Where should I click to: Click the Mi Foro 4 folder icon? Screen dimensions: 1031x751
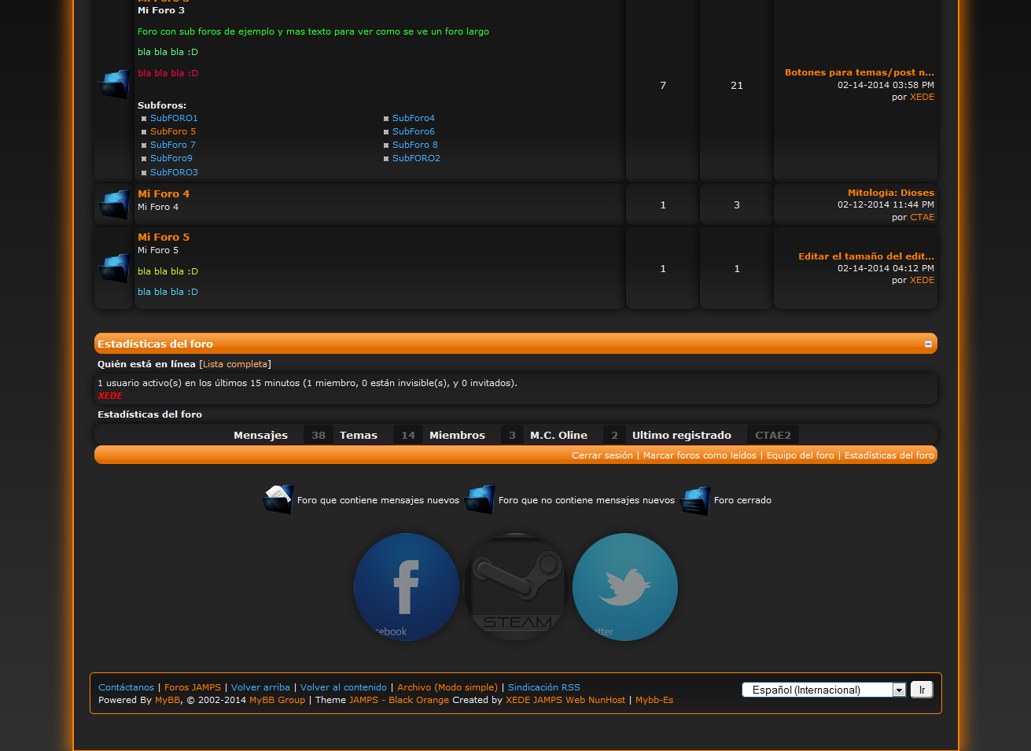coord(114,204)
